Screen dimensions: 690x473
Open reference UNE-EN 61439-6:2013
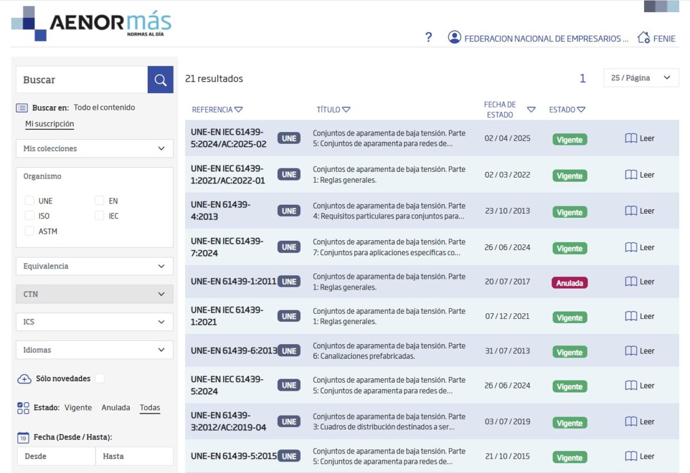(233, 351)
